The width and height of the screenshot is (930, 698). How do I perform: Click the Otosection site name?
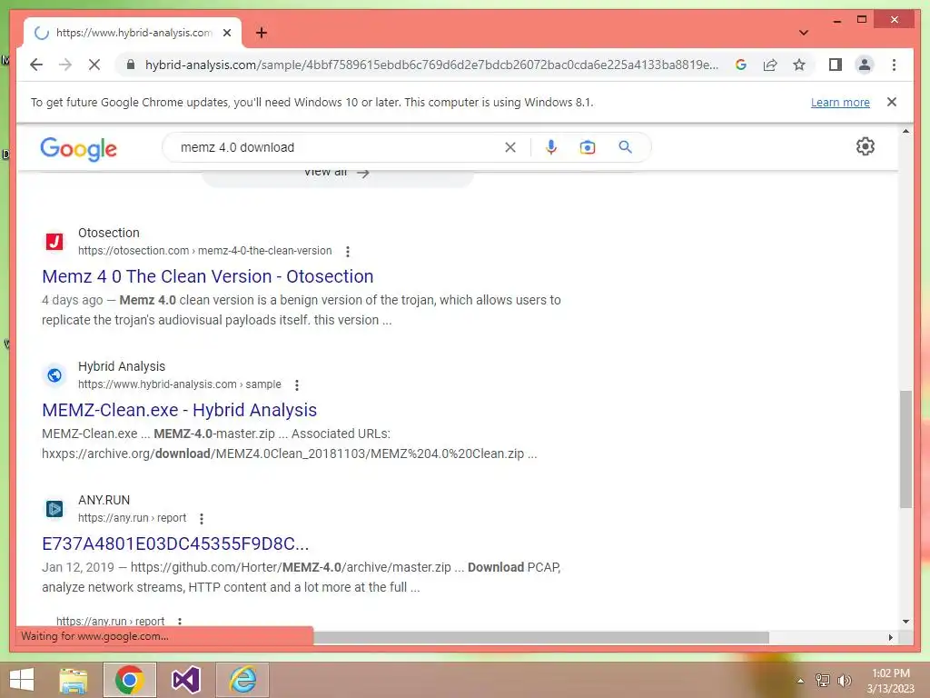pyautogui.click(x=109, y=233)
